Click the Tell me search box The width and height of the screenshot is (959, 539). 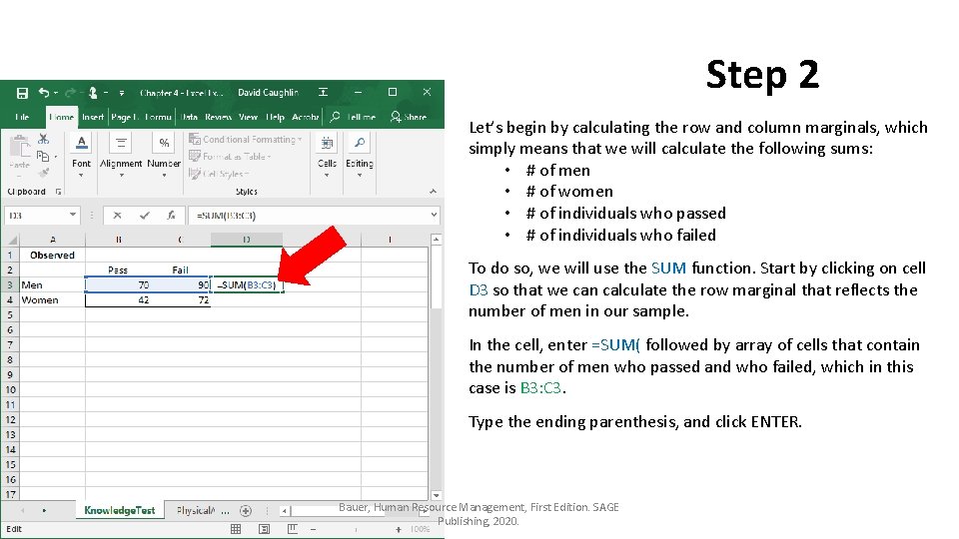(353, 117)
